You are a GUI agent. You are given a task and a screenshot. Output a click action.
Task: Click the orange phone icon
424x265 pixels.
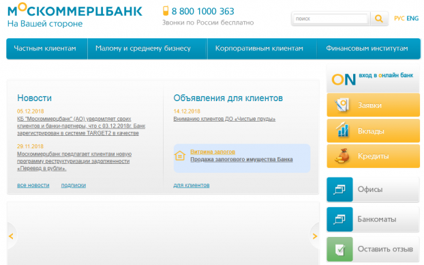[x=166, y=11]
